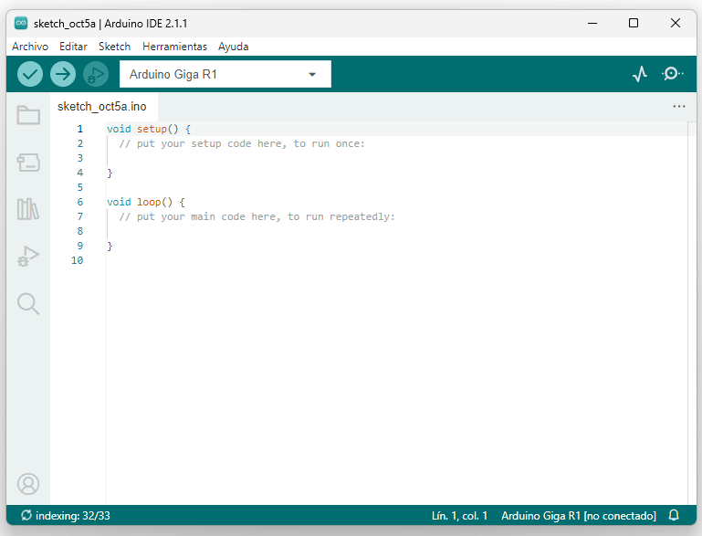Select the sketch_oct5a.ino tab
702x536 pixels.
(x=101, y=107)
